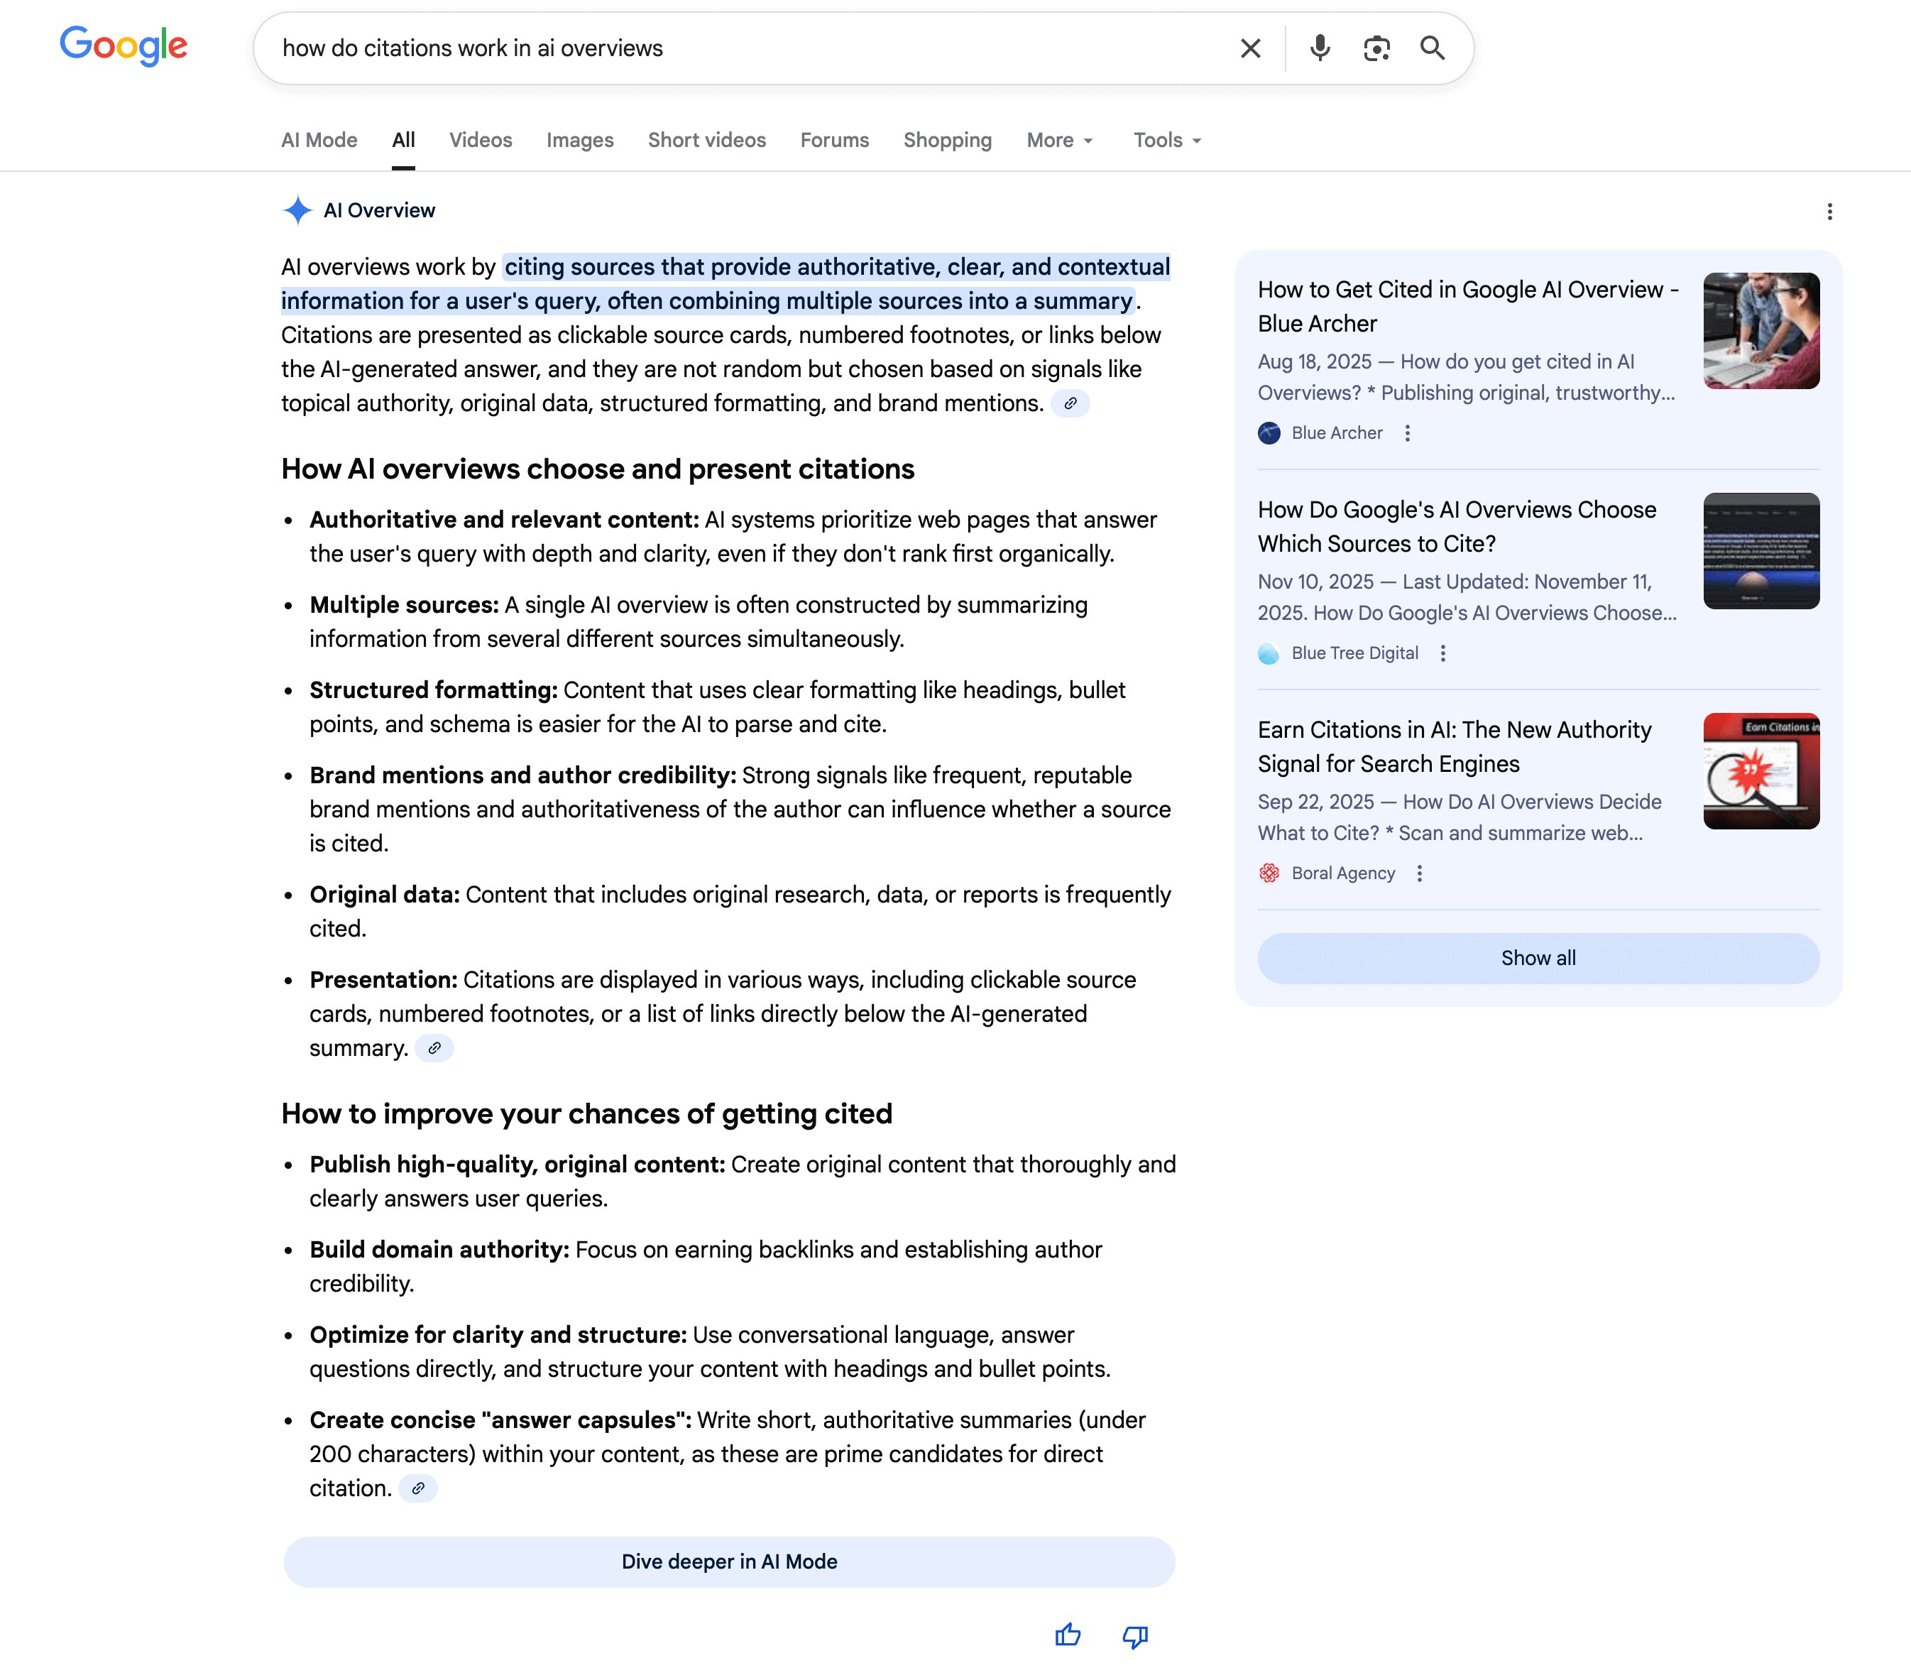Expand the Tools dropdown
1911x1673 pixels.
coord(1166,140)
